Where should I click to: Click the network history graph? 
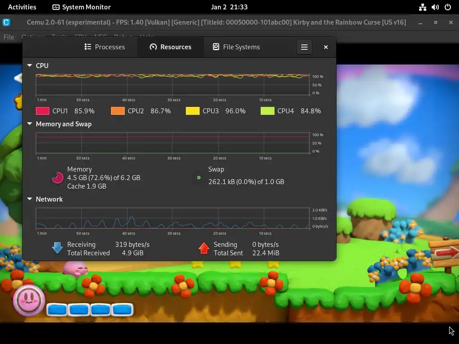173,218
